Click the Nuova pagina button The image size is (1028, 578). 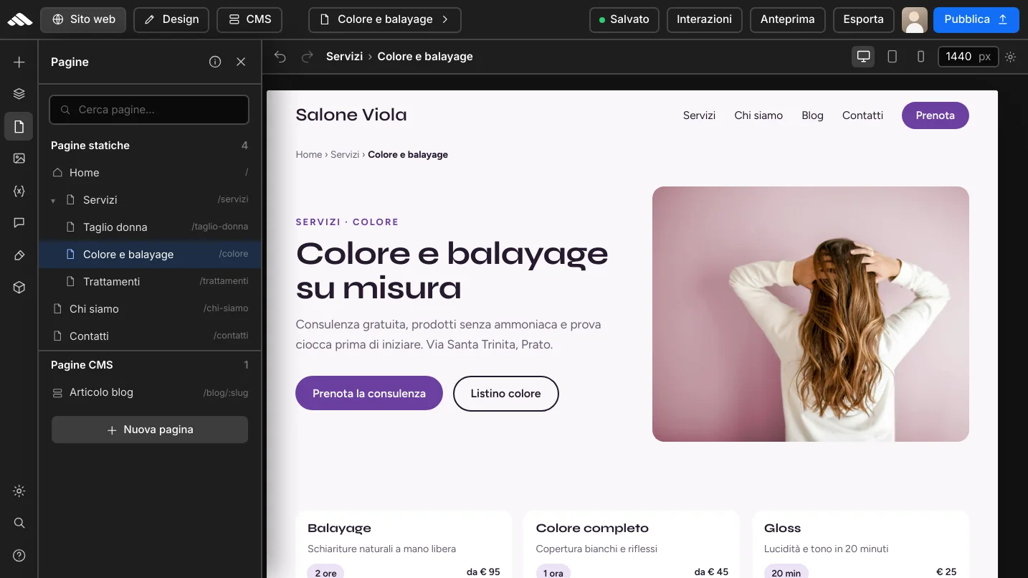click(150, 430)
